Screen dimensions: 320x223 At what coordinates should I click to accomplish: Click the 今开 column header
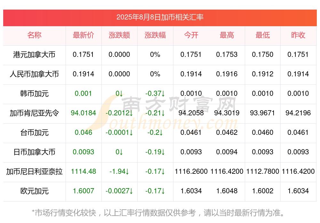191,35
